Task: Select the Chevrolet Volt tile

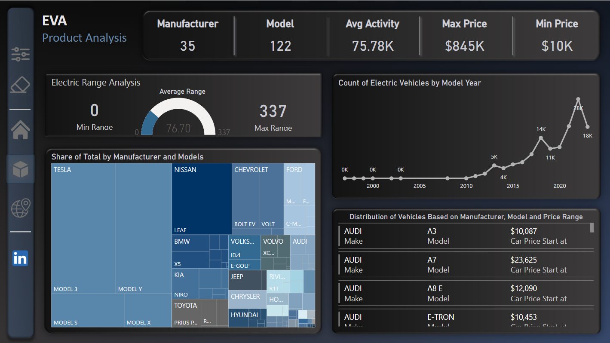Action: (271, 196)
